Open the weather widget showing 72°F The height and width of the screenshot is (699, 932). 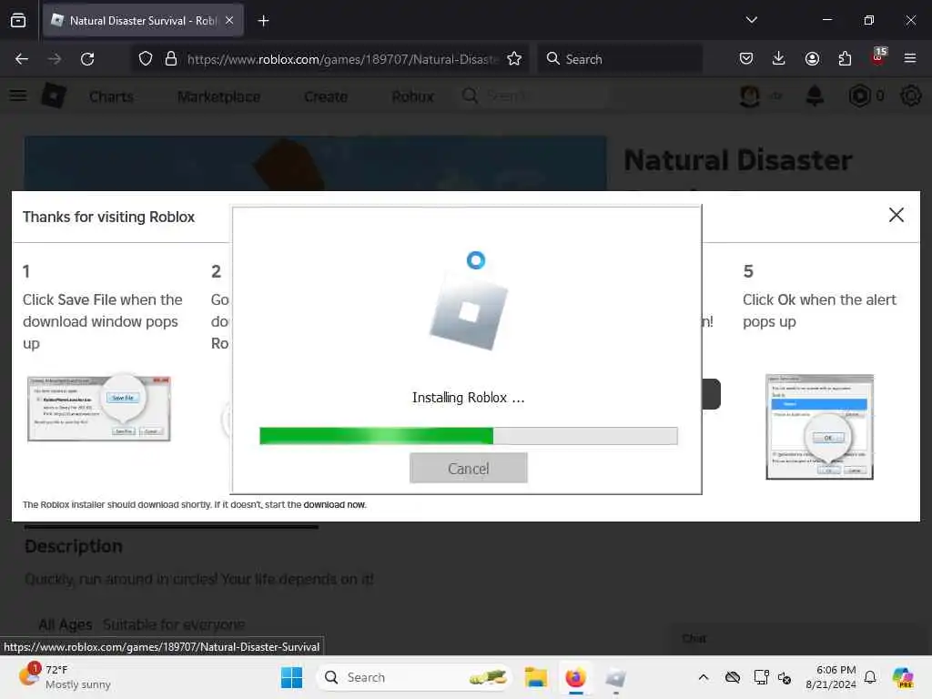65,677
